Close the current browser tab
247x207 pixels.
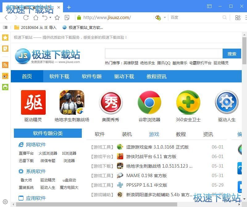[59, 7]
